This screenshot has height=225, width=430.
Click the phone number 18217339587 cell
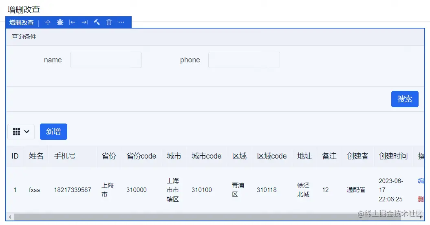pyautogui.click(x=73, y=190)
